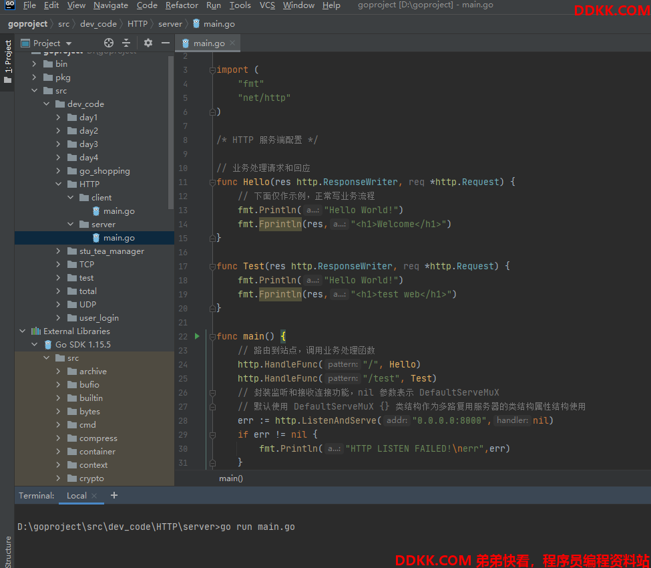Expand the stu_tea_manager folder

(59, 251)
